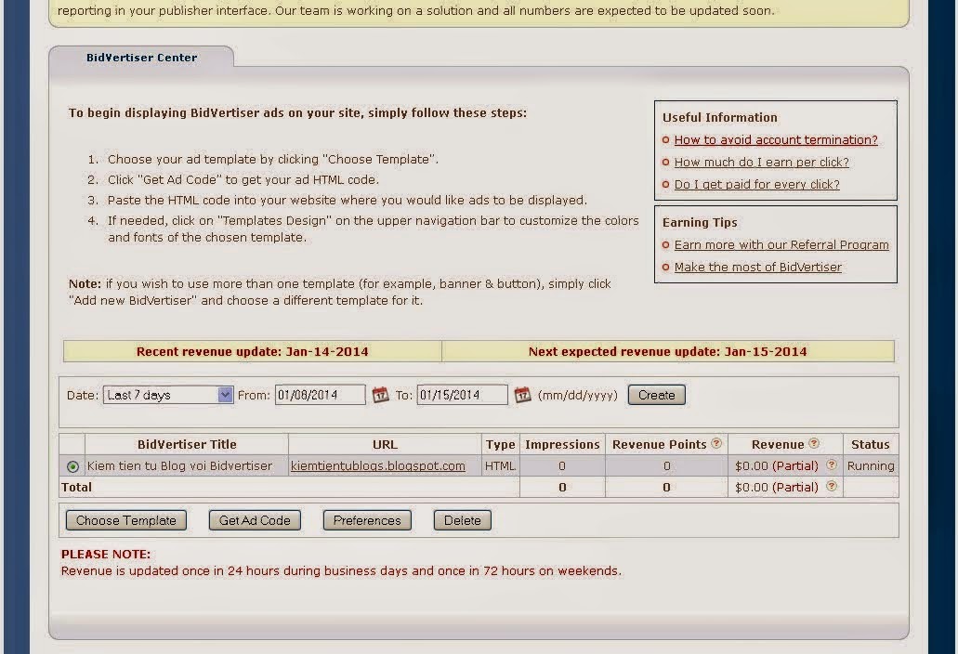Image resolution: width=958 pixels, height=654 pixels.
Task: Click the Revenue column header help icon
Action: (x=814, y=443)
